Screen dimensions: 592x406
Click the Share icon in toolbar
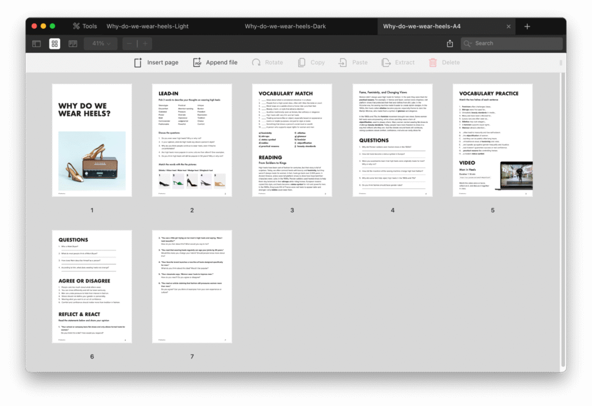(x=450, y=44)
